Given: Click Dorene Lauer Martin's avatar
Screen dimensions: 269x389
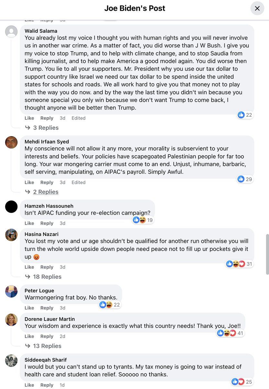Looking at the screenshot, I should point(11,320).
